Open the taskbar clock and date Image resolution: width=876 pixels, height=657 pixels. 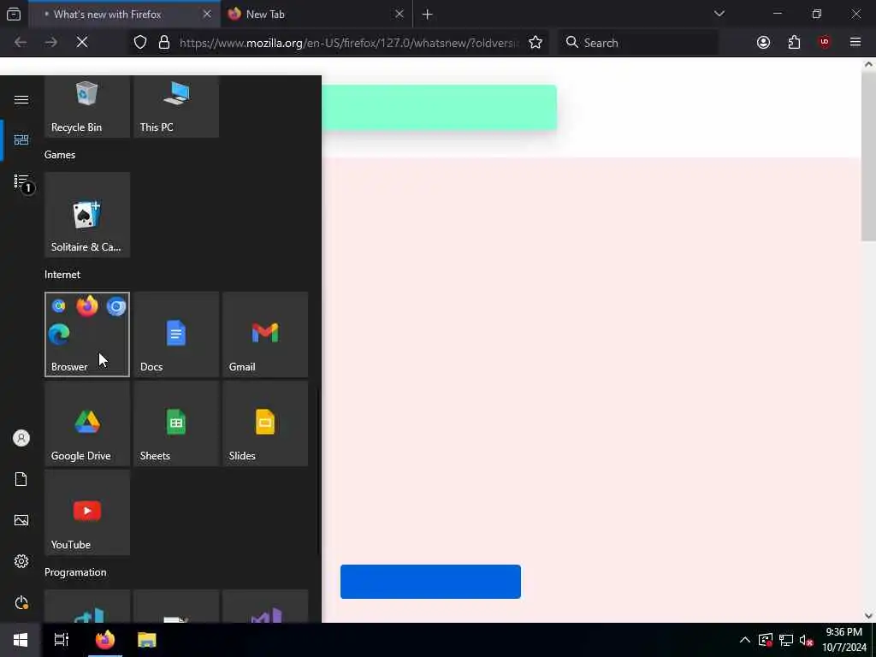click(x=844, y=640)
